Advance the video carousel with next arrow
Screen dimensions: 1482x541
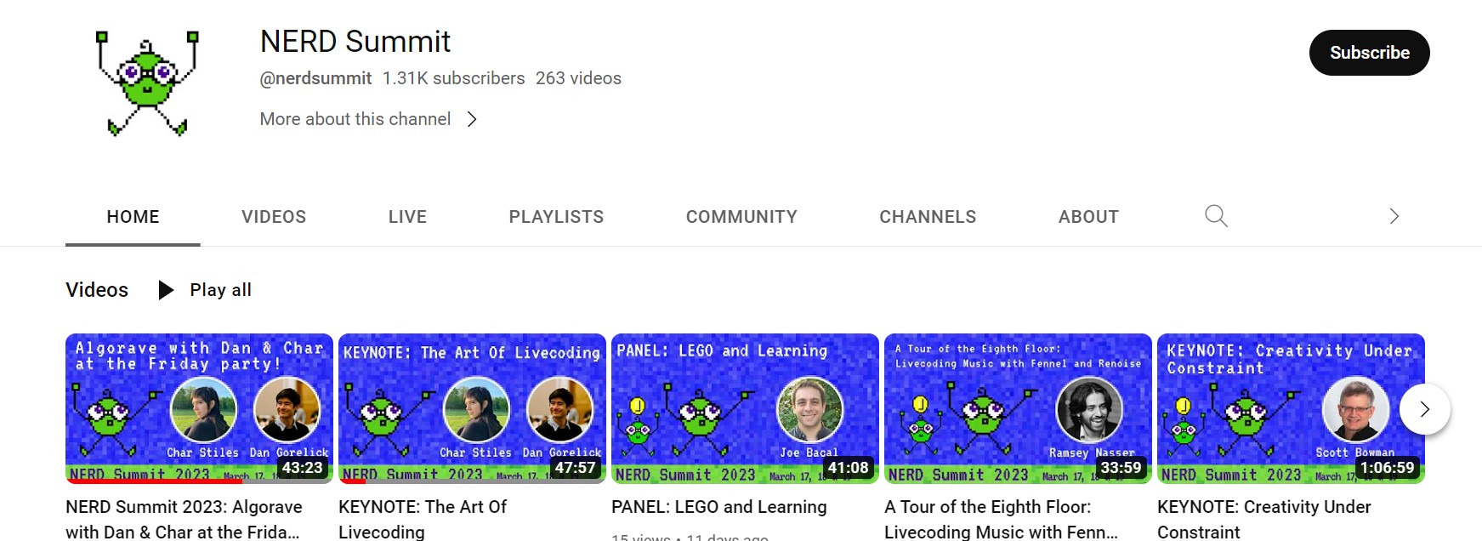click(x=1425, y=409)
